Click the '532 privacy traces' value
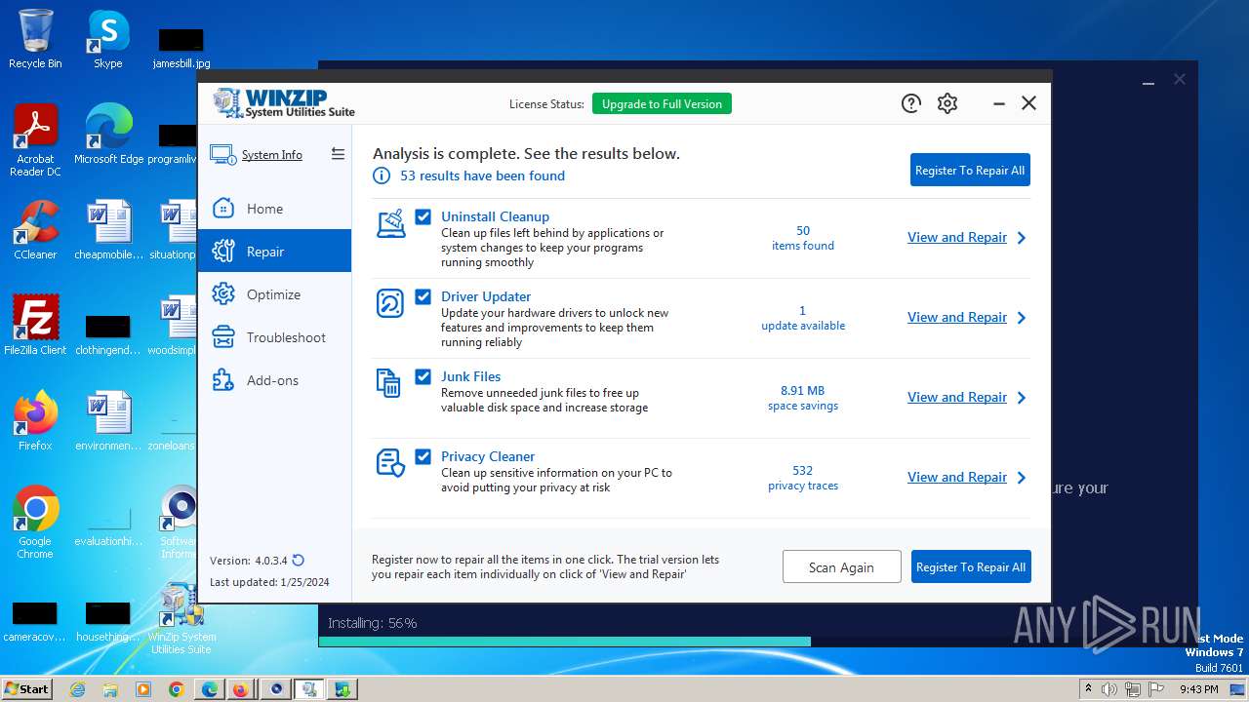Viewport: 1249px width, 702px height. point(803,478)
